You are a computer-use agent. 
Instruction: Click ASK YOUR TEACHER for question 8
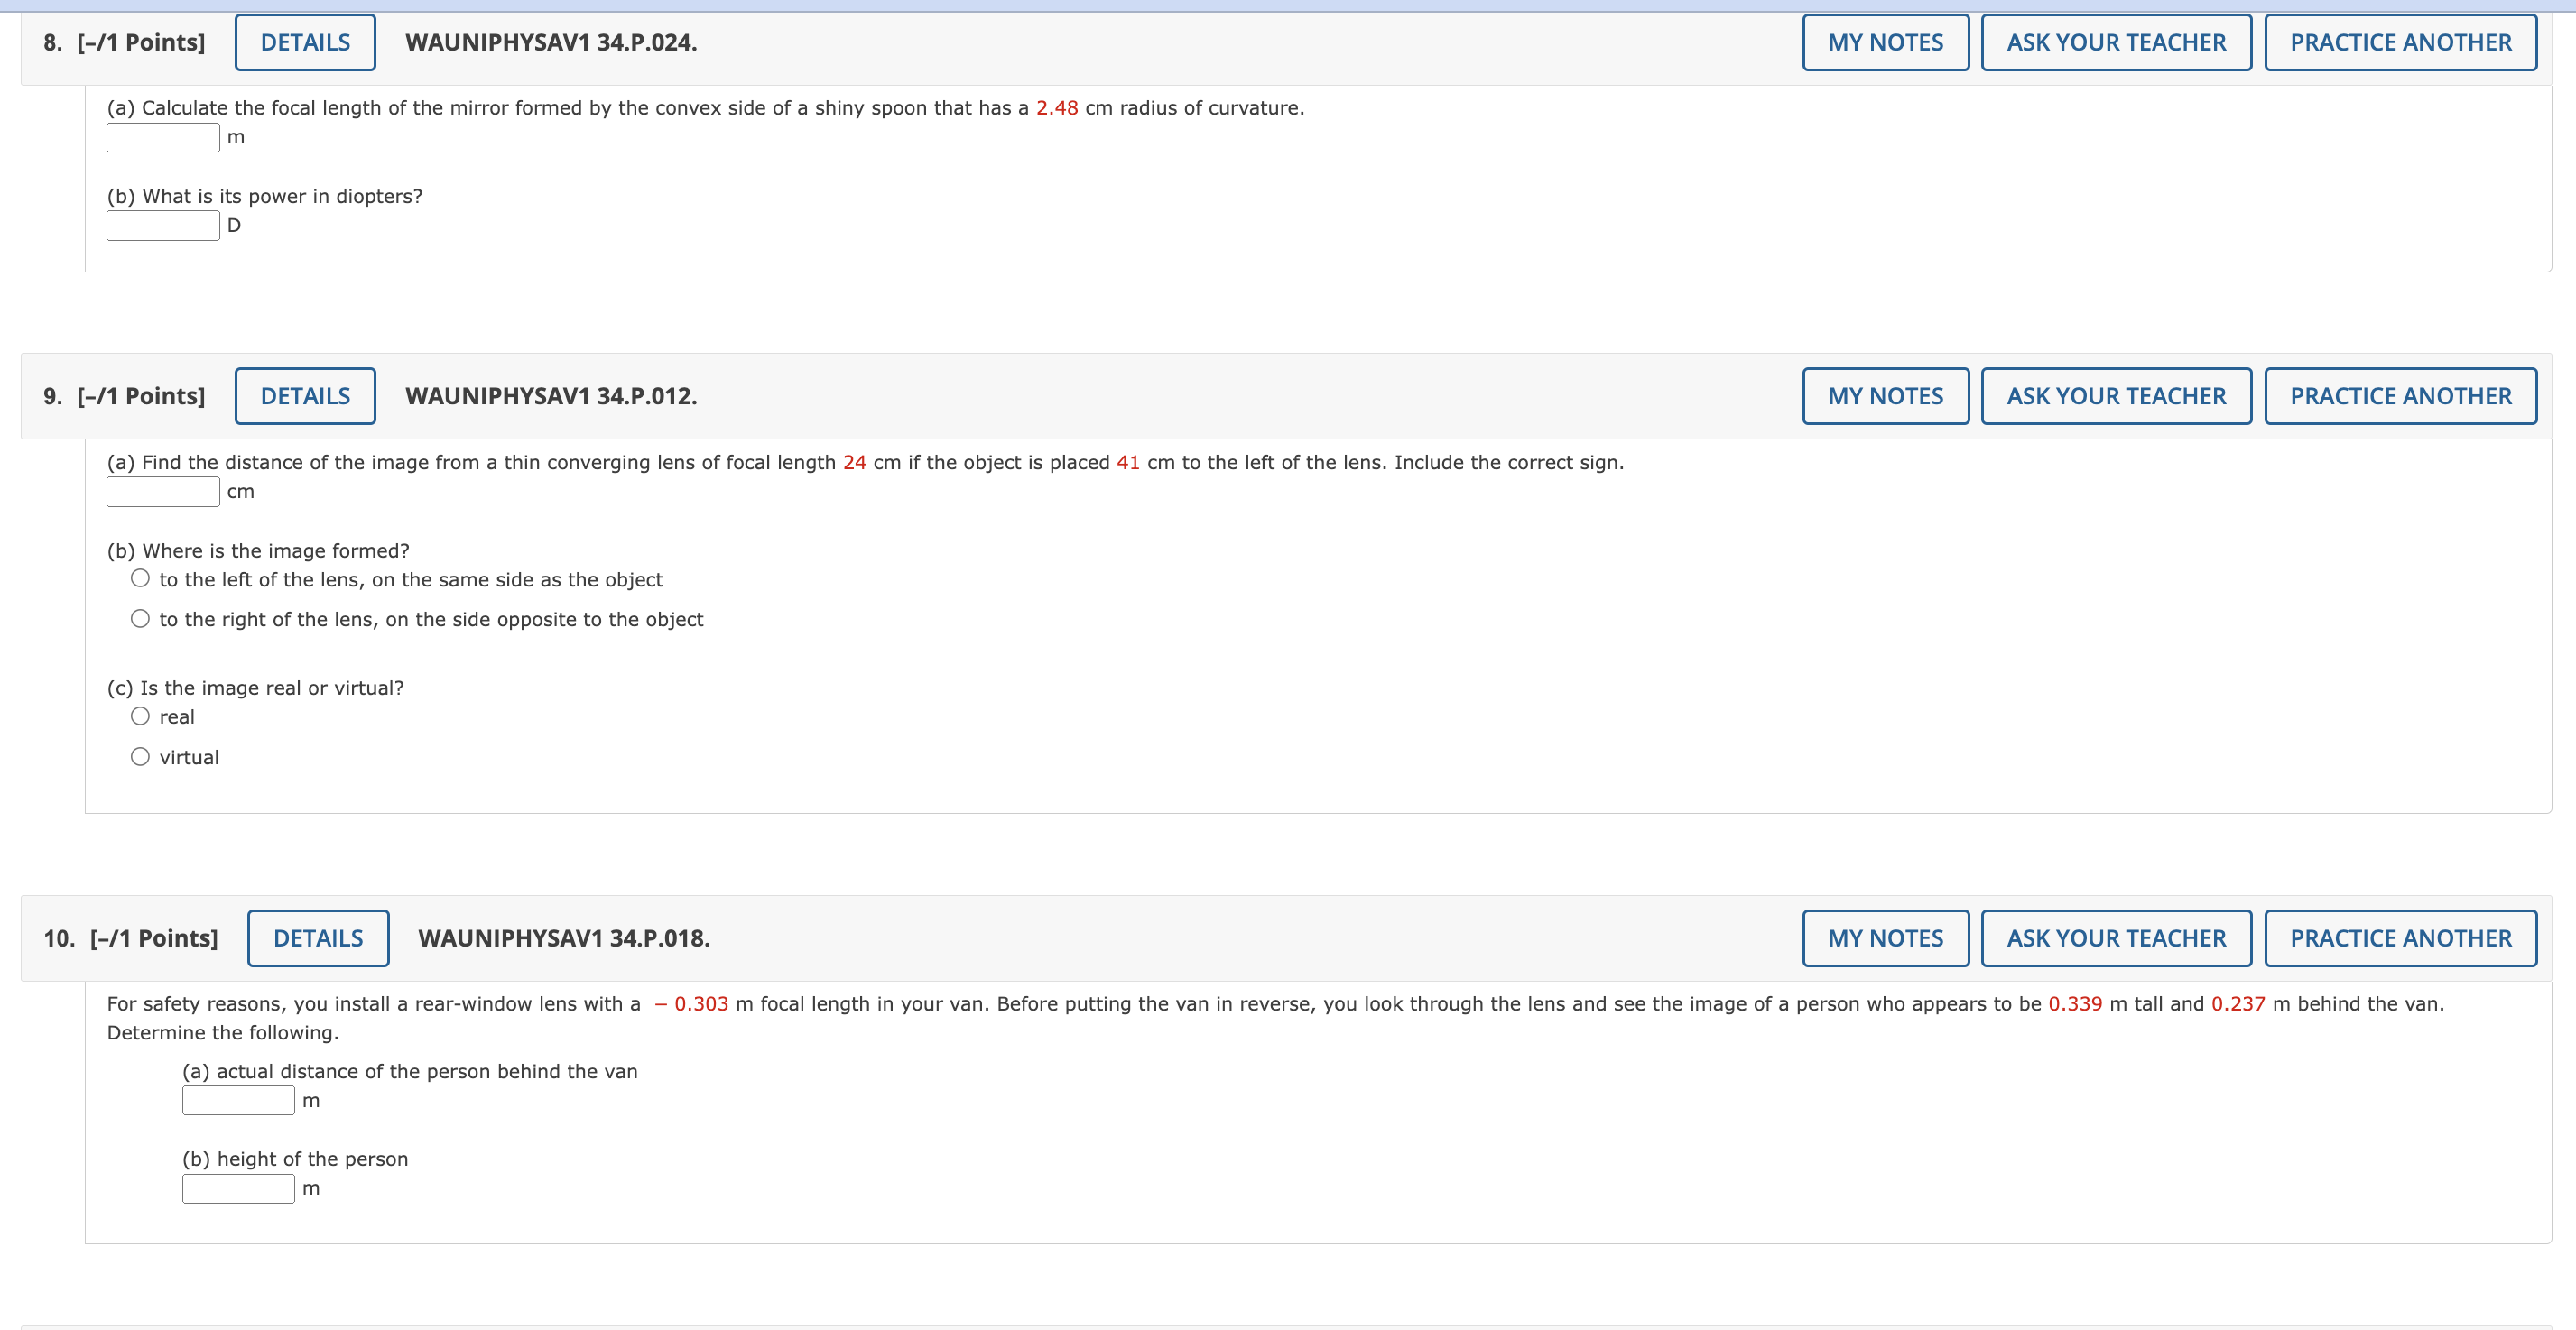[2115, 42]
